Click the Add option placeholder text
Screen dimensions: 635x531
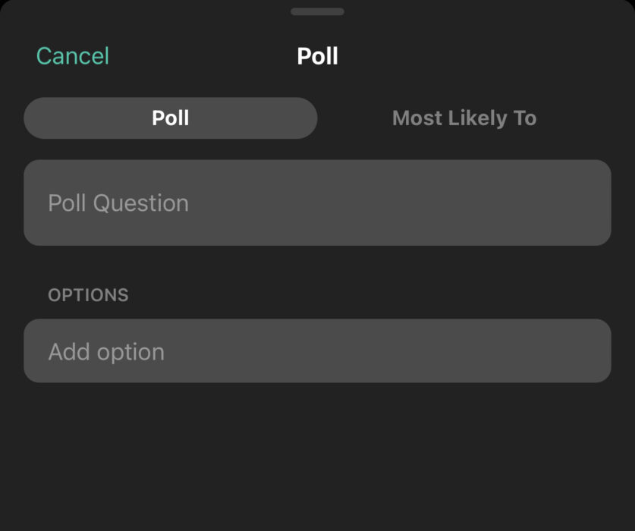[105, 350]
